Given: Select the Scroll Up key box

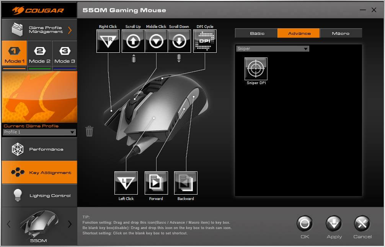Looking at the screenshot, I should pos(133,41).
